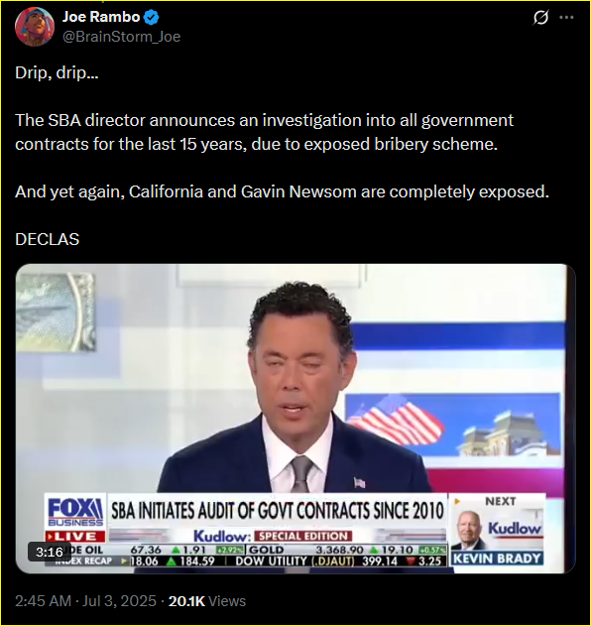The height and width of the screenshot is (626, 591).
Task: Click the 3:16 video duration badge
Action: [x=49, y=552]
